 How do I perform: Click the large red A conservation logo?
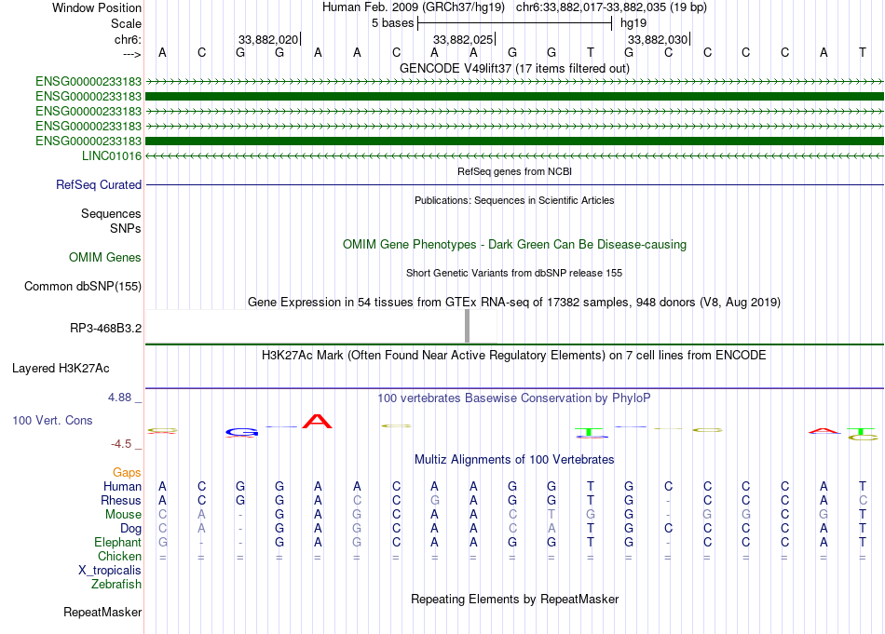click(317, 422)
